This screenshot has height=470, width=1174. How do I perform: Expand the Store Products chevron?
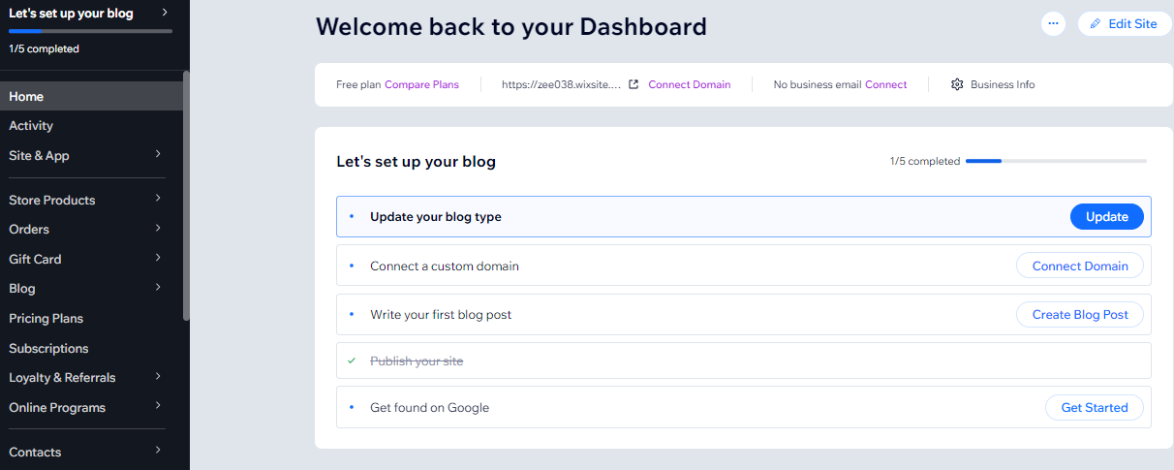[157, 199]
